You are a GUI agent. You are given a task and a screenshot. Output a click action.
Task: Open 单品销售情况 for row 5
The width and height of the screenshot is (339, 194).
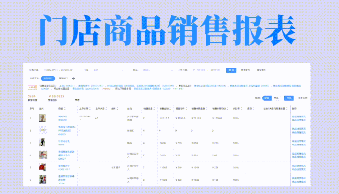299,169
